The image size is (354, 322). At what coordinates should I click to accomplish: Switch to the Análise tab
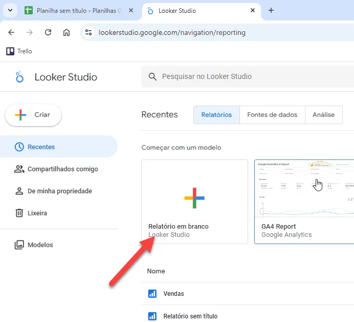point(323,115)
